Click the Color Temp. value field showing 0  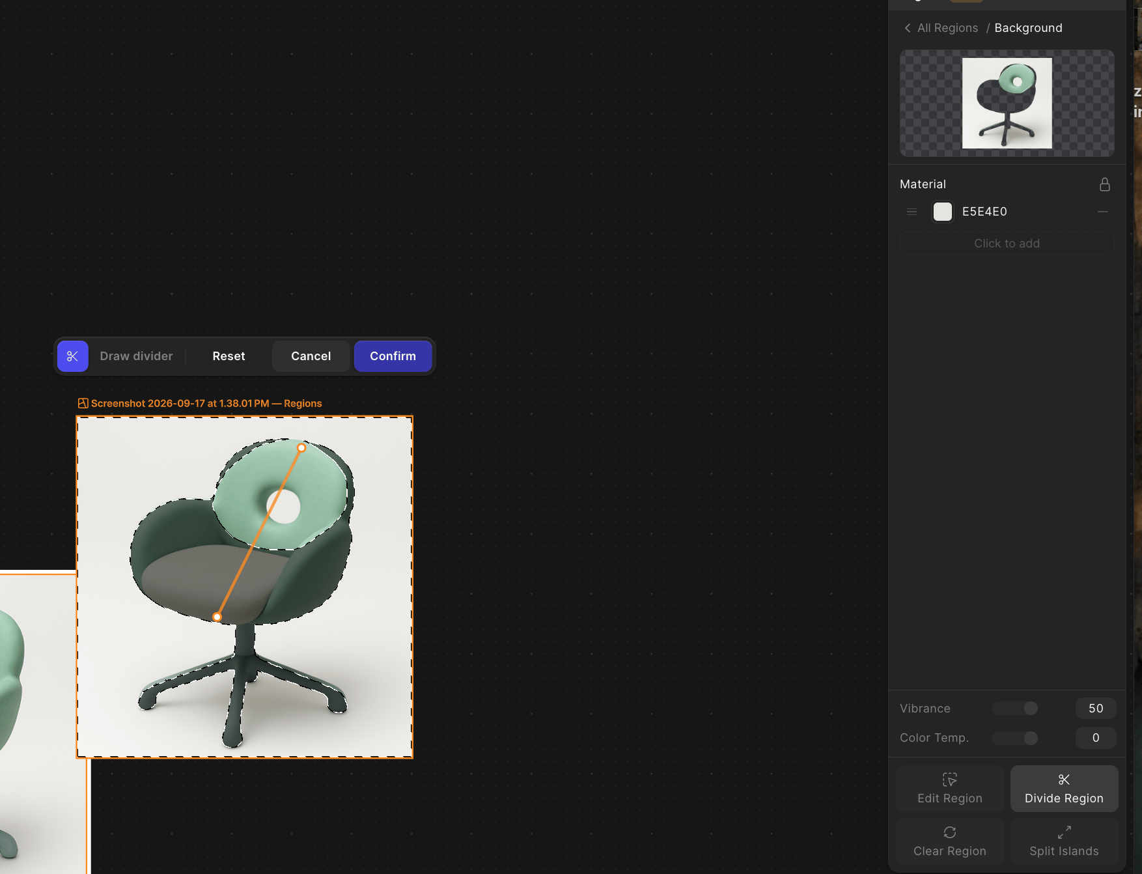coord(1096,738)
